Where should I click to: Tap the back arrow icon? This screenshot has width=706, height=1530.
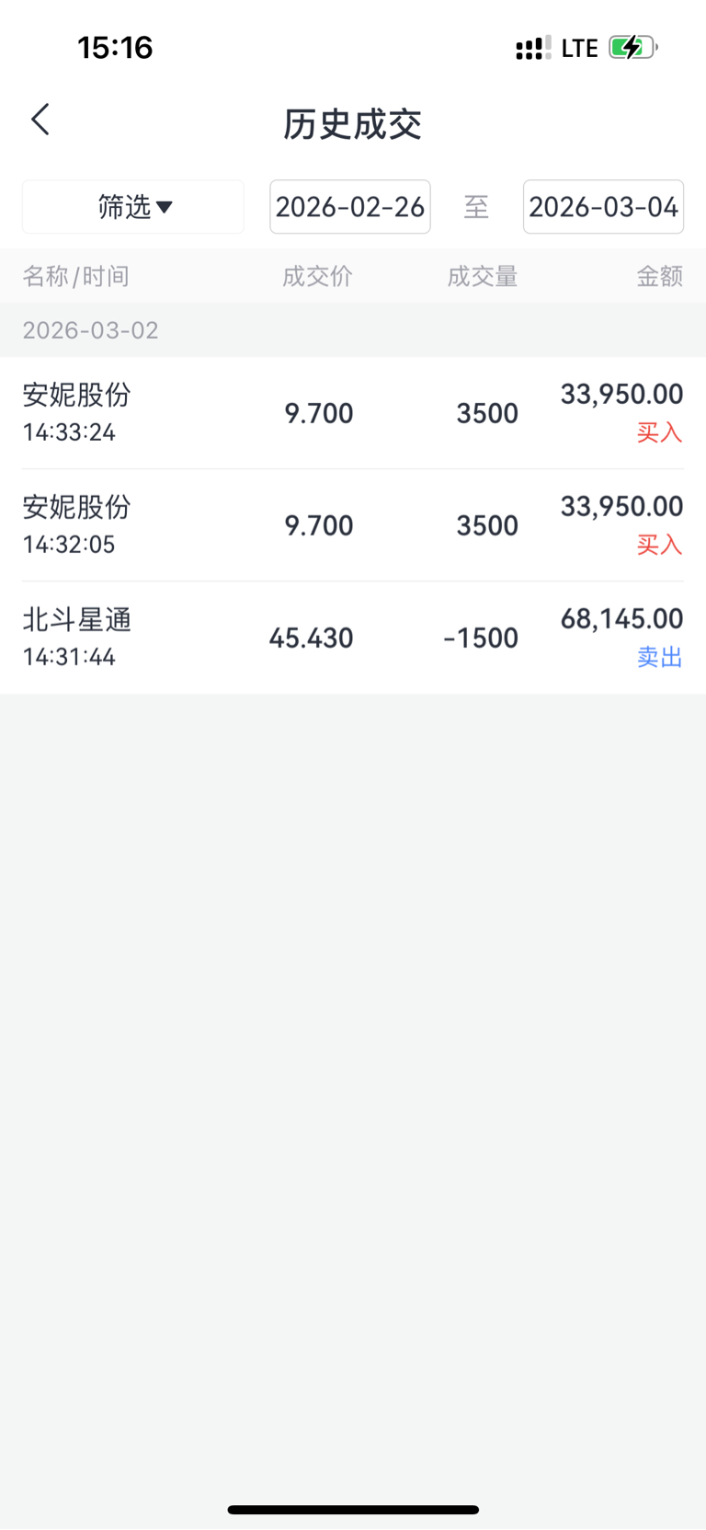[x=40, y=120]
